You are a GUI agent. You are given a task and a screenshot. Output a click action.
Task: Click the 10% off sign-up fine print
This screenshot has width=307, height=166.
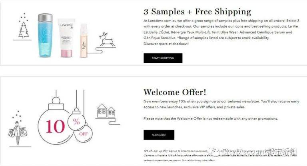(220, 156)
